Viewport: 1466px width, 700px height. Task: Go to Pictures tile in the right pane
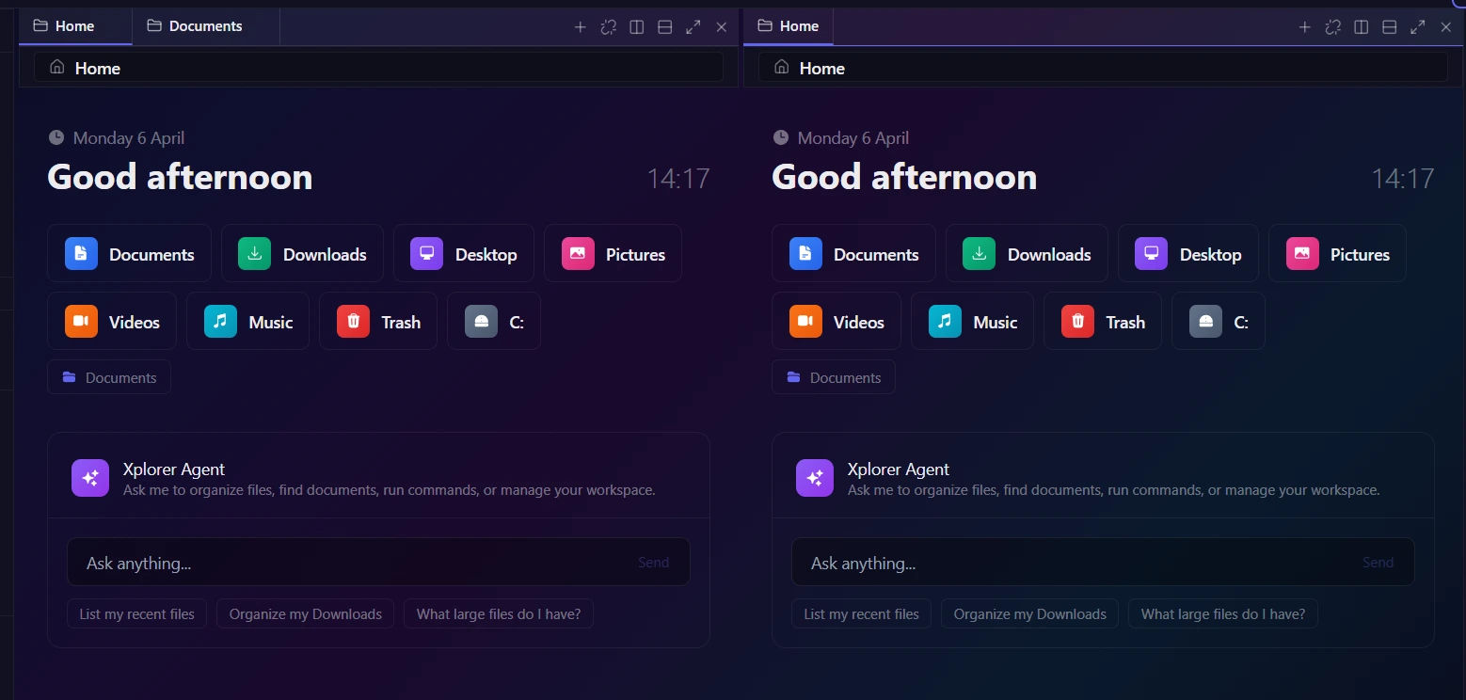pos(1337,253)
